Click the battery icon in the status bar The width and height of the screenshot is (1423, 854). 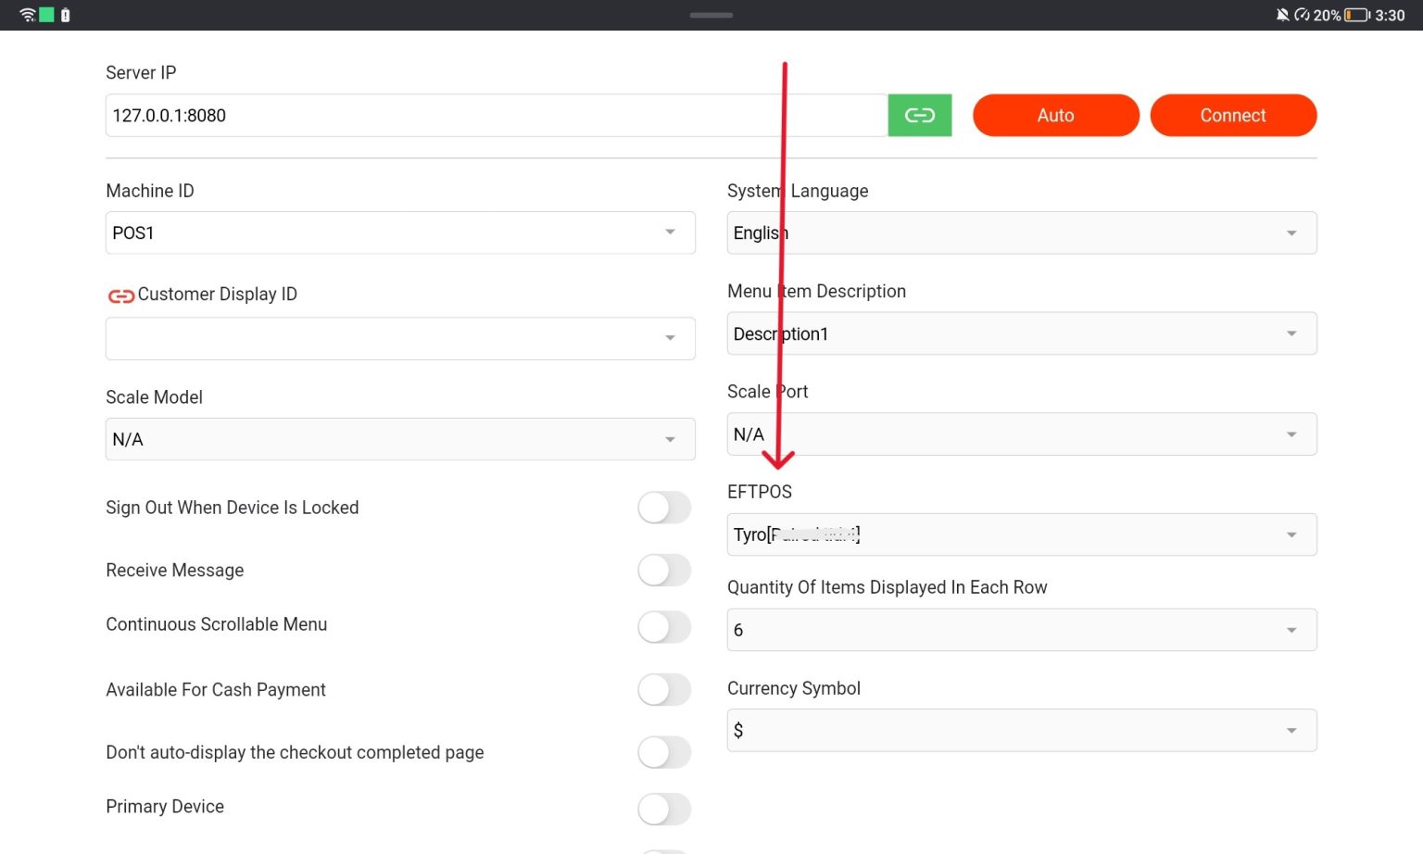[1356, 15]
